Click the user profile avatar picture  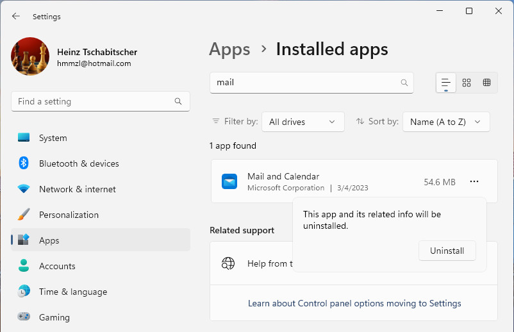pyautogui.click(x=30, y=56)
